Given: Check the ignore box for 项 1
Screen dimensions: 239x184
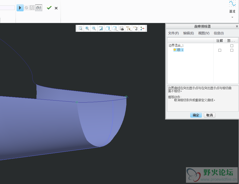Looking at the screenshot, I should pyautogui.click(x=232, y=50).
